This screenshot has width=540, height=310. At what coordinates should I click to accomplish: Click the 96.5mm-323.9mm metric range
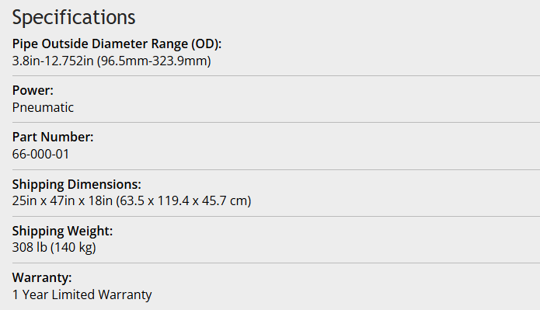(x=154, y=61)
